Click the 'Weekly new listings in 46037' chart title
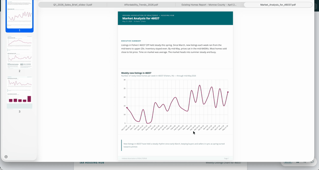 pyautogui.click(x=136, y=73)
